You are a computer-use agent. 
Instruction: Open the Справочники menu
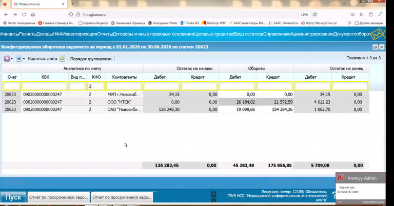tap(277, 34)
